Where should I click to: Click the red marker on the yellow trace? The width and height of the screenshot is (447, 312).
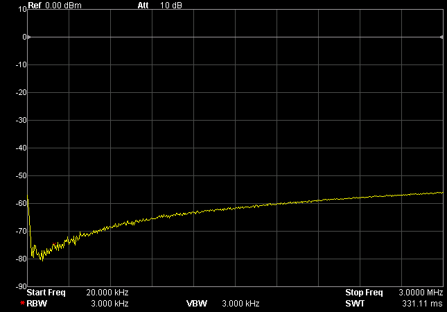[53, 244]
